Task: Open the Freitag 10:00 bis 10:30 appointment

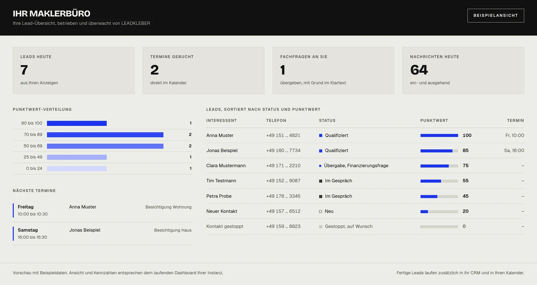Action: coord(102,211)
